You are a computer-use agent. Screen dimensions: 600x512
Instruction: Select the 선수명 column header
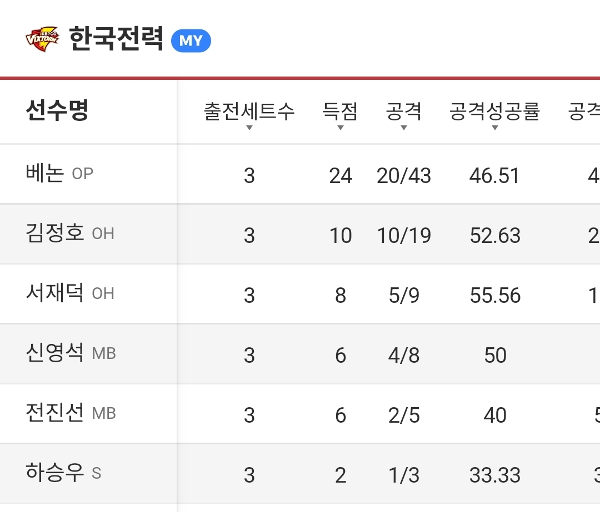[x=57, y=111]
